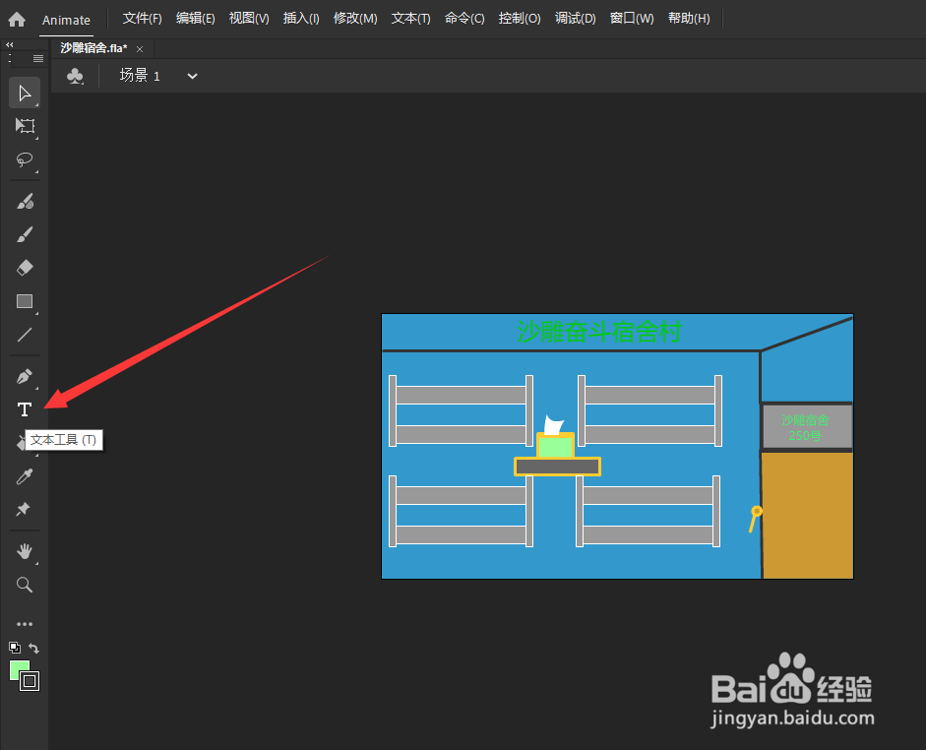This screenshot has width=926, height=750.
Task: Click the yellow door key on stage
Action: coord(755,519)
